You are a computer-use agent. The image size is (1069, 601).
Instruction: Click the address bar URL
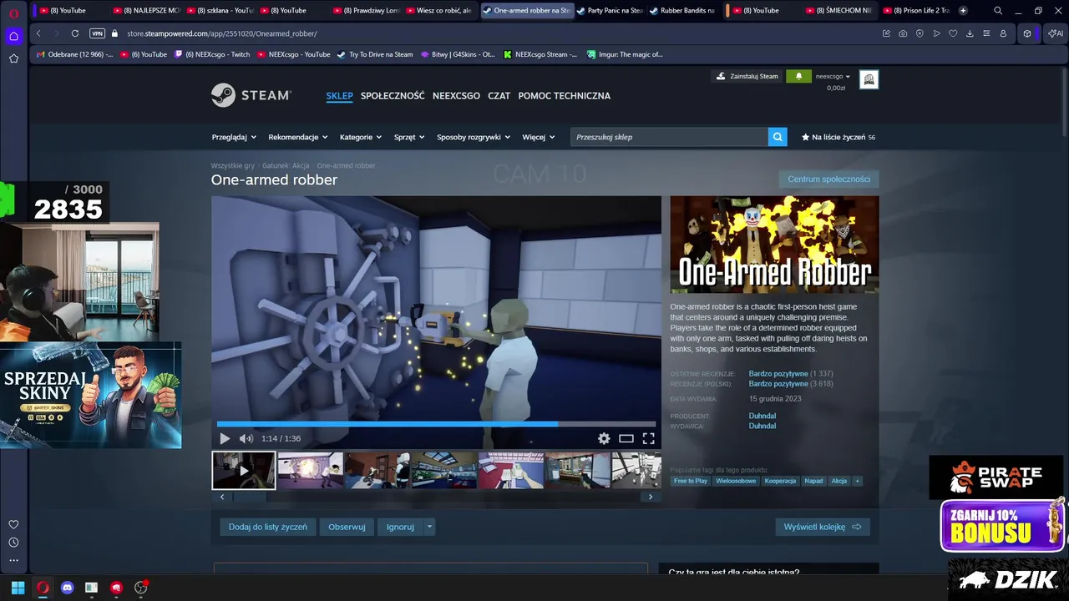coord(222,33)
